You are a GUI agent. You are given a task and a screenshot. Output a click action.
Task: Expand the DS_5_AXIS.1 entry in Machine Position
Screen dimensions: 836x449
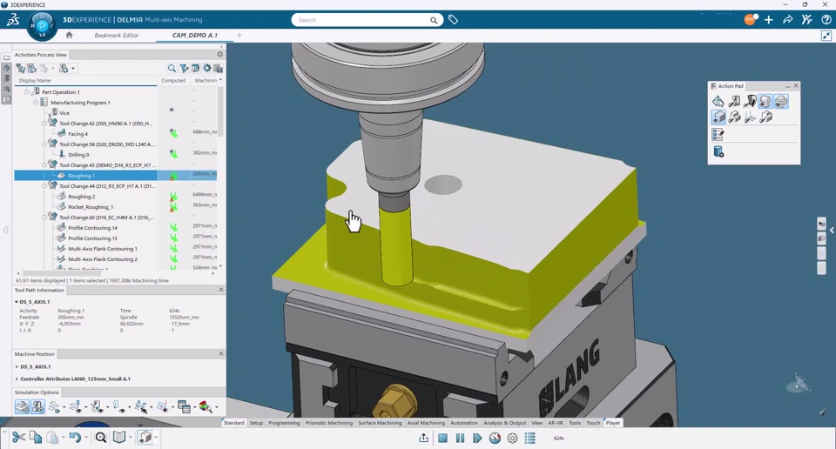(x=17, y=366)
